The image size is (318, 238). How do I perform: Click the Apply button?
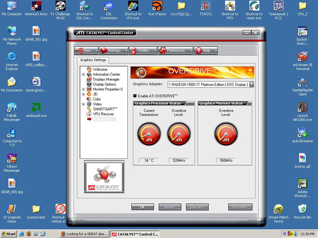pos(170,207)
